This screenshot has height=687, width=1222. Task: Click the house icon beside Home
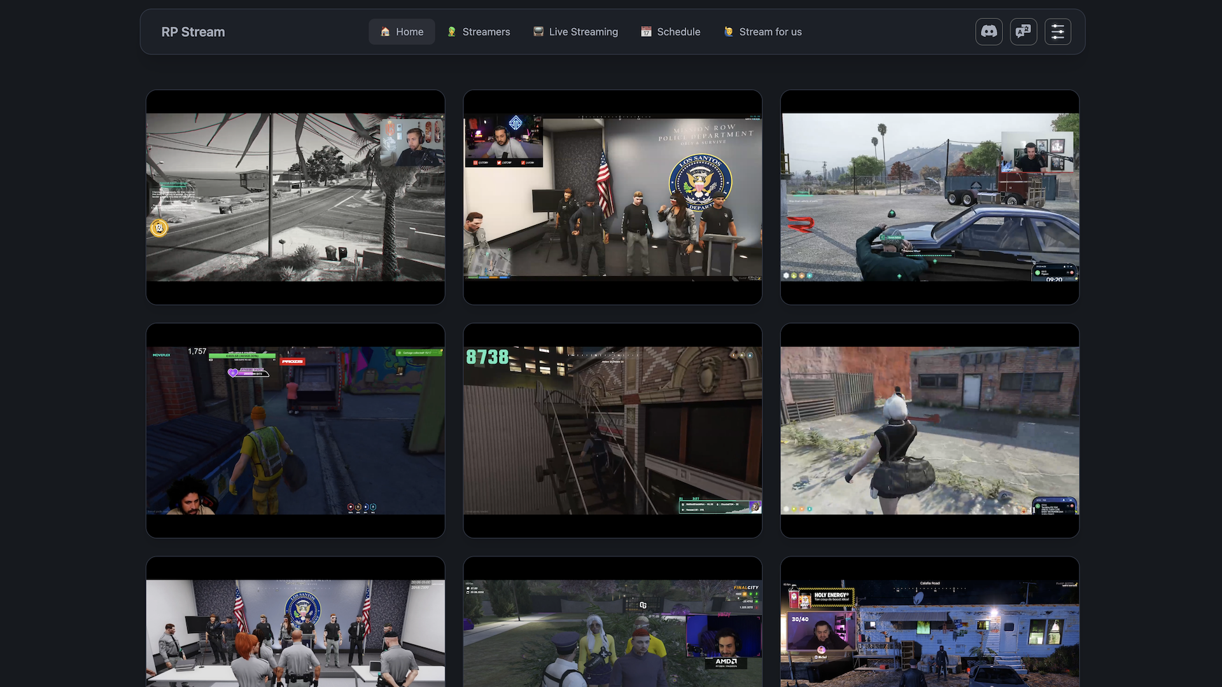(385, 32)
